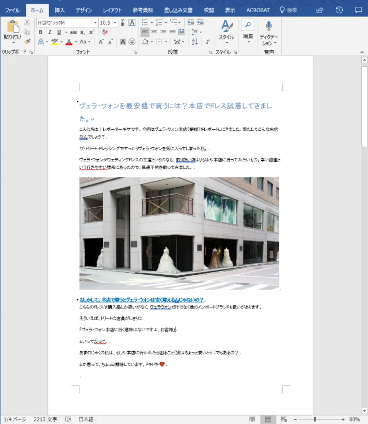Switch to the 挿入 (Insert) tab
Viewport: 368px width, 424px height.
(x=59, y=10)
